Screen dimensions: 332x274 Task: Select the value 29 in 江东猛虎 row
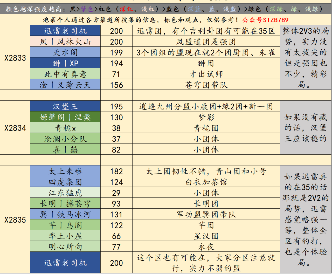tap(116, 193)
